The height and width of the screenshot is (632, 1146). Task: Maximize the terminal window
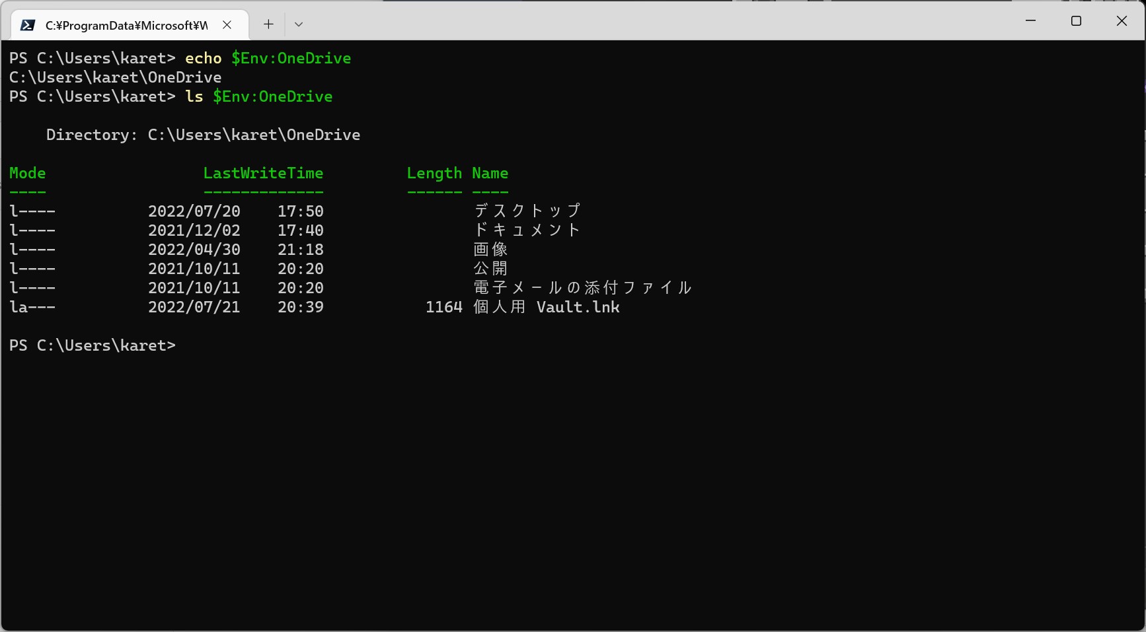[1076, 21]
